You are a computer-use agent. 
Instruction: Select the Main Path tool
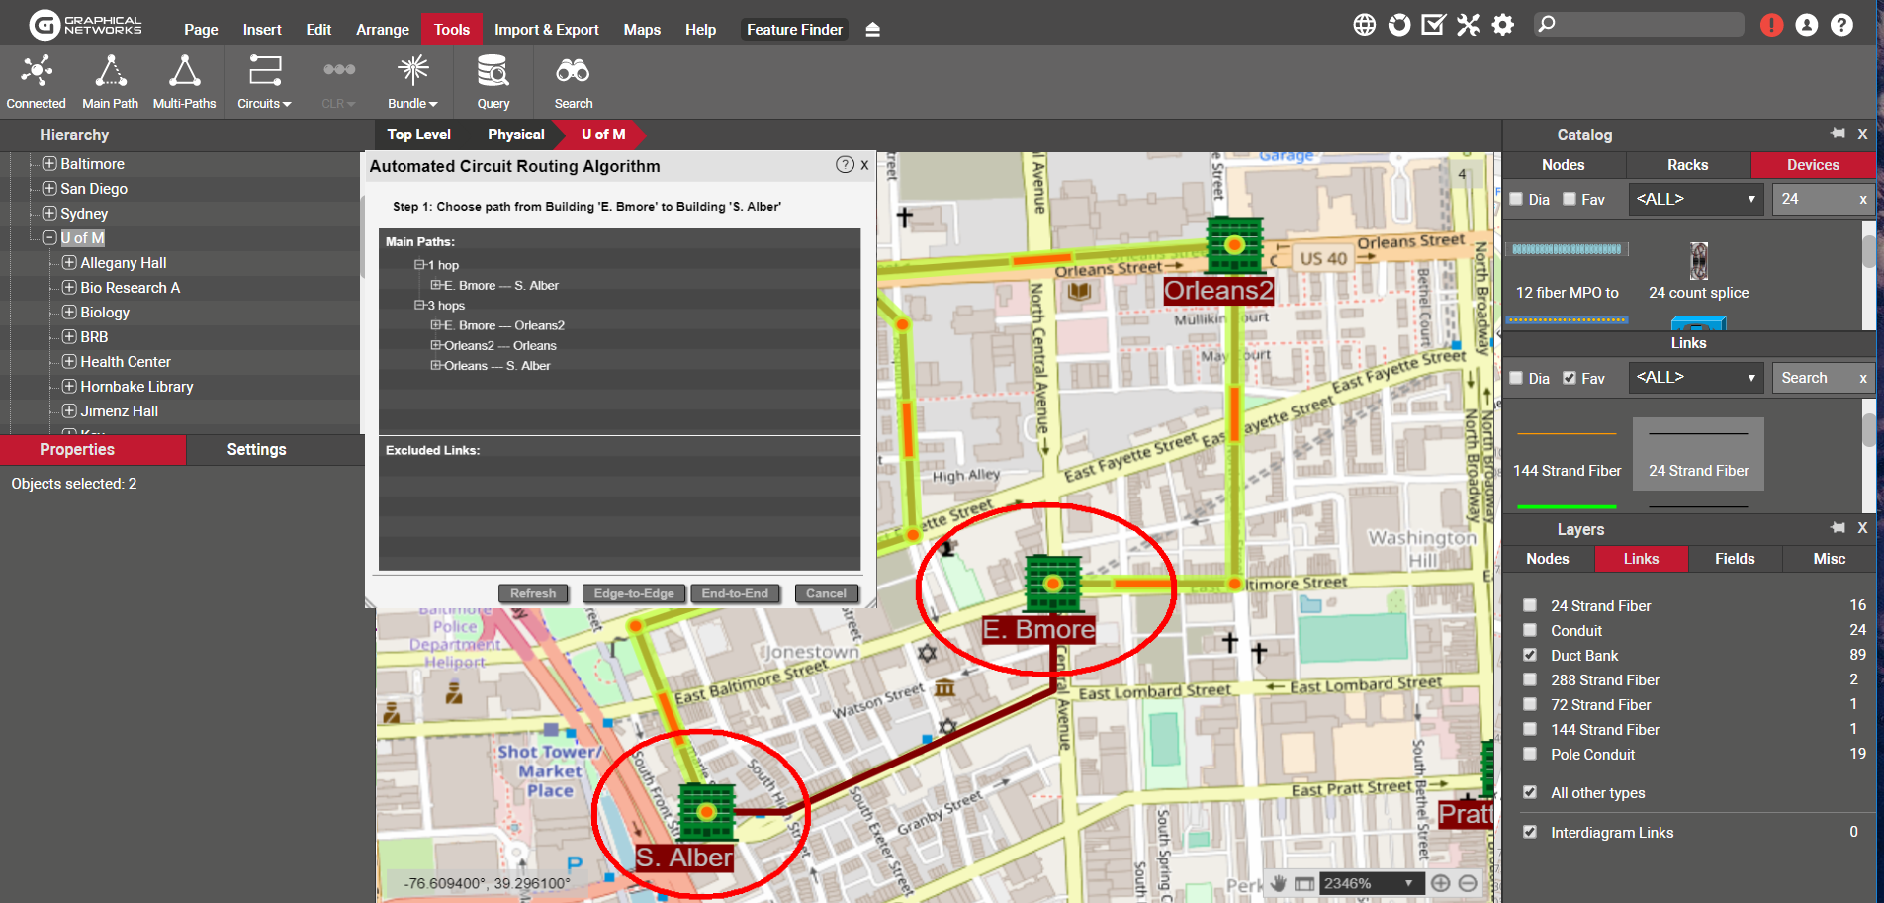pos(110,71)
